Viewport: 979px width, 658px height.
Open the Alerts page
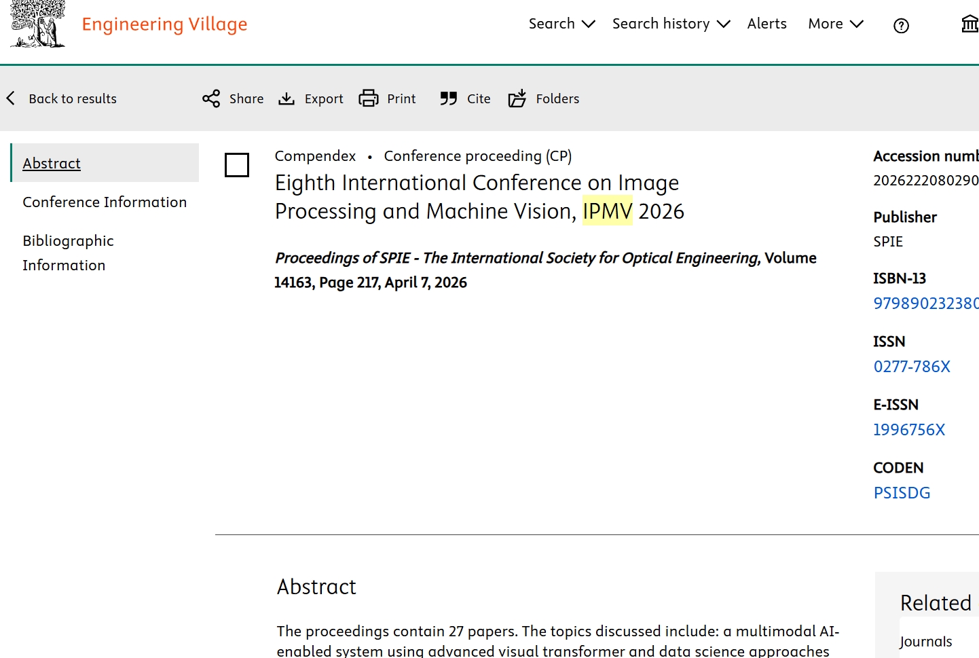click(767, 24)
